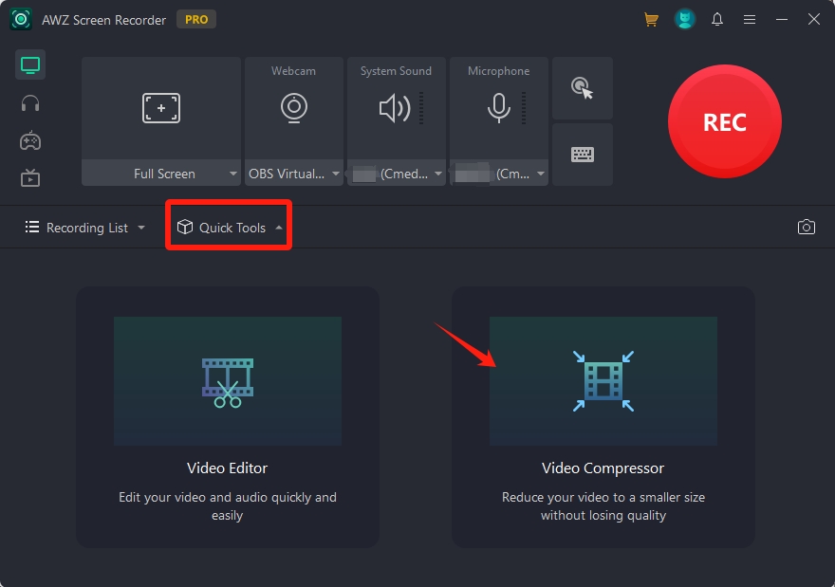This screenshot has height=587, width=835.
Task: Toggle the Microphone icon
Action: [x=498, y=108]
